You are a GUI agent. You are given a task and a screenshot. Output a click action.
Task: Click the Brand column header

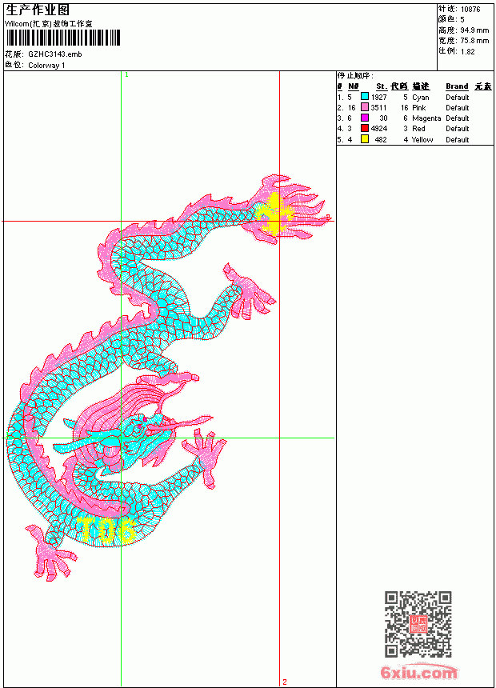pos(457,86)
